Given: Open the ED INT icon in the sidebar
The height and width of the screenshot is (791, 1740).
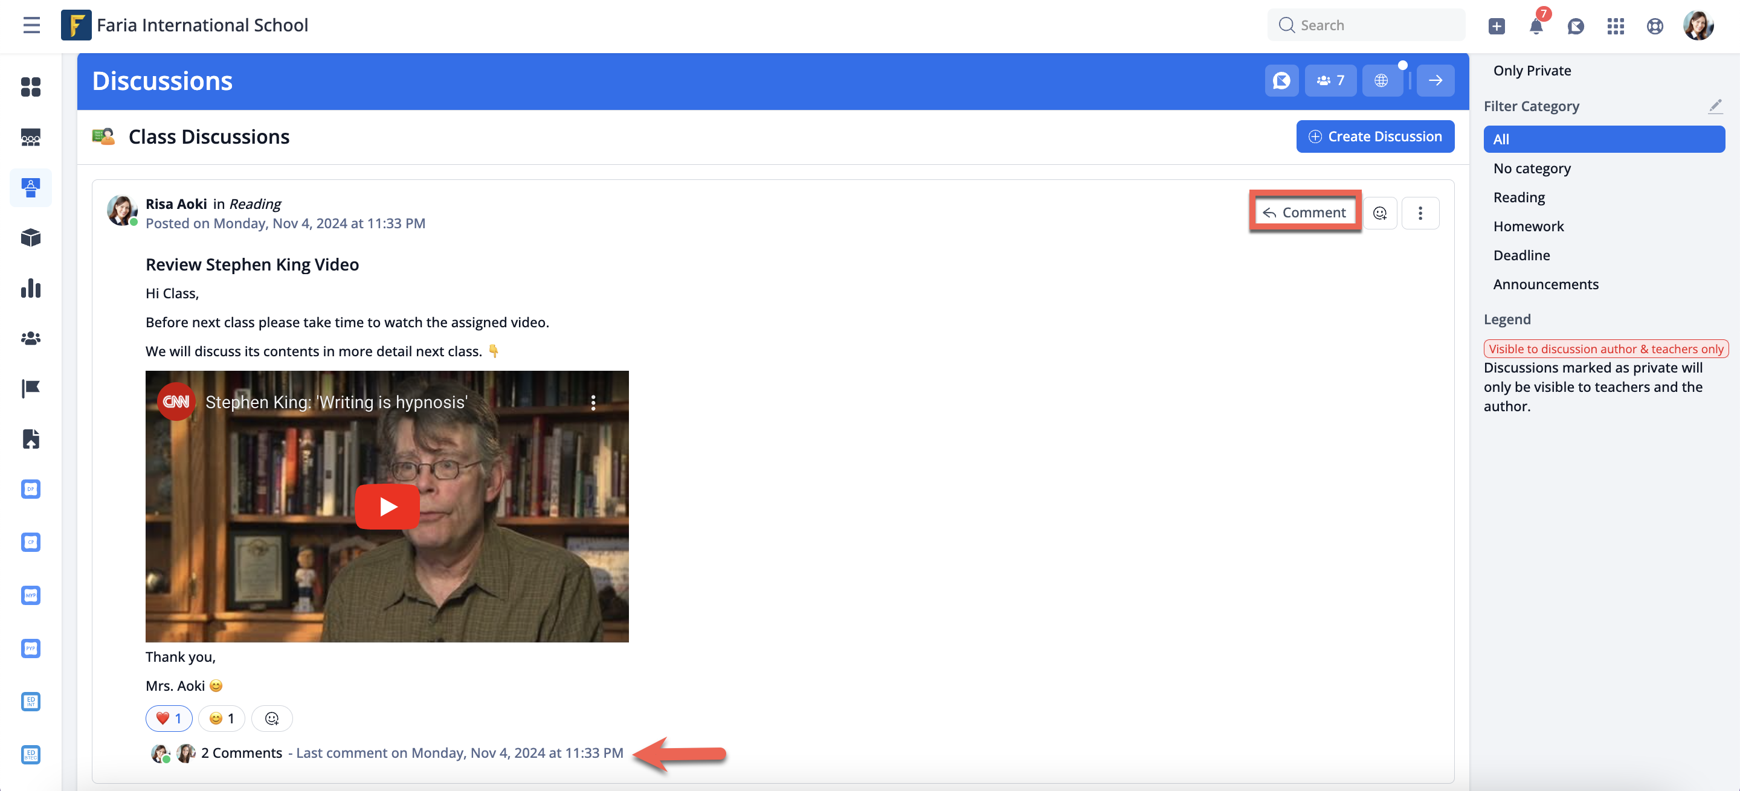Looking at the screenshot, I should tap(30, 702).
